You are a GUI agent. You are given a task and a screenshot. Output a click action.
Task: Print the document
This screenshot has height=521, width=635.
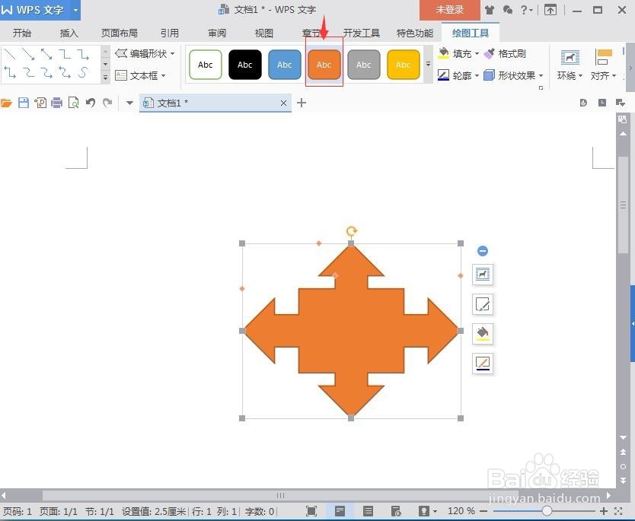tap(56, 103)
